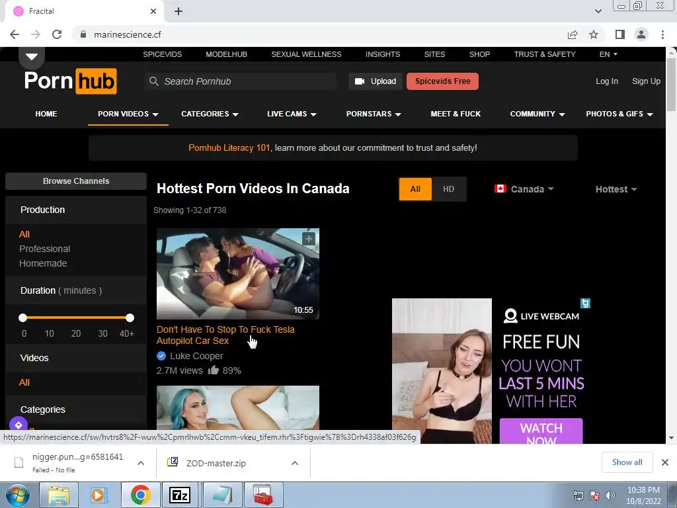Click the site logo
The height and width of the screenshot is (508, 677).
(x=70, y=81)
